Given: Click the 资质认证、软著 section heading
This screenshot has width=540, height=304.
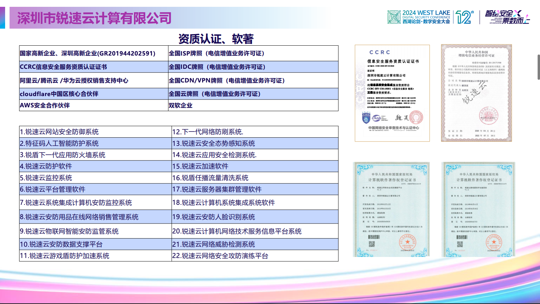Looking at the screenshot, I should (x=216, y=39).
